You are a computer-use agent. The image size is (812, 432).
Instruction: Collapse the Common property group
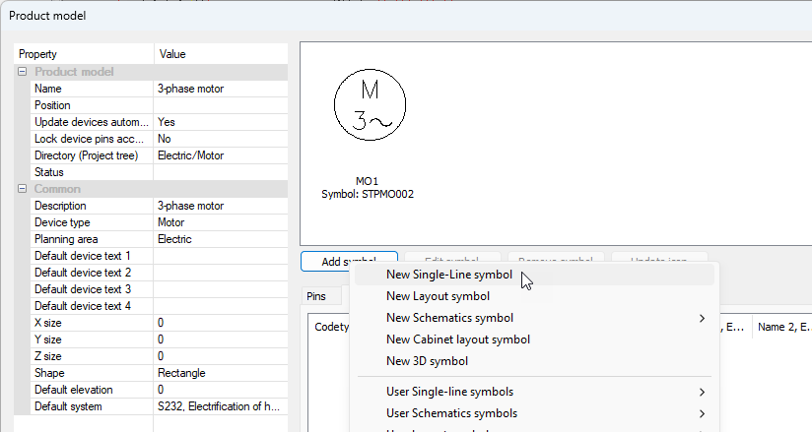[22, 189]
